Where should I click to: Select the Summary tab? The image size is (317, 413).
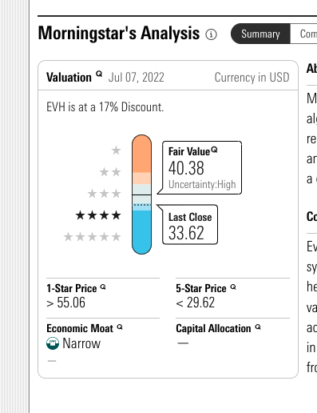(260, 34)
